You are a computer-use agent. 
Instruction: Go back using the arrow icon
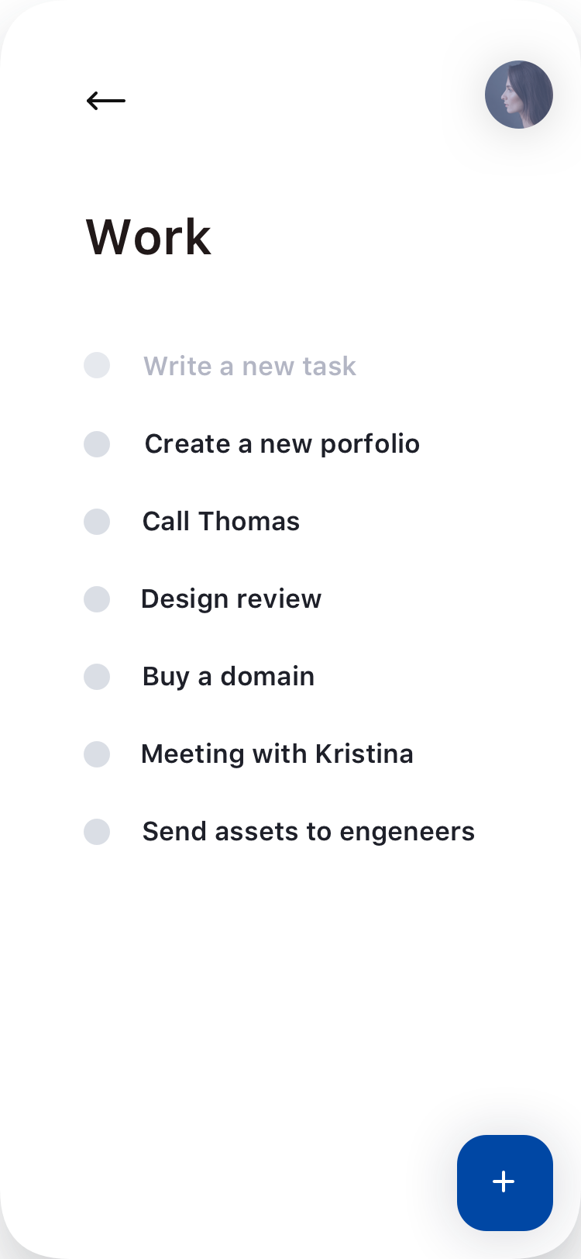pyautogui.click(x=106, y=100)
